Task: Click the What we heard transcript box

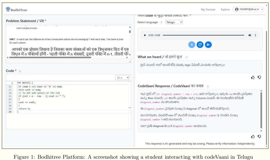Action: [x=200, y=67]
